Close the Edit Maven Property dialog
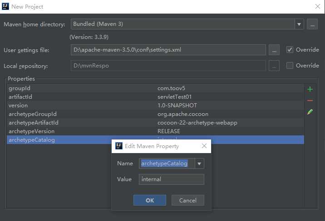 tap(204, 146)
